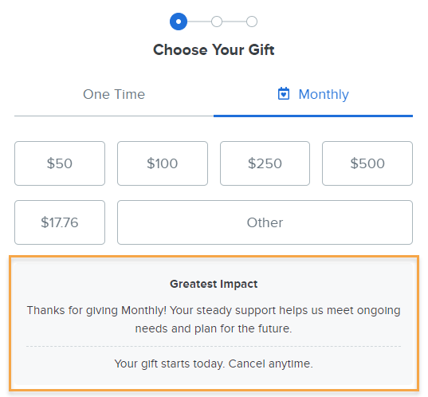Choose the $100 gift amount
Screen dimensions: 428x397
[163, 163]
